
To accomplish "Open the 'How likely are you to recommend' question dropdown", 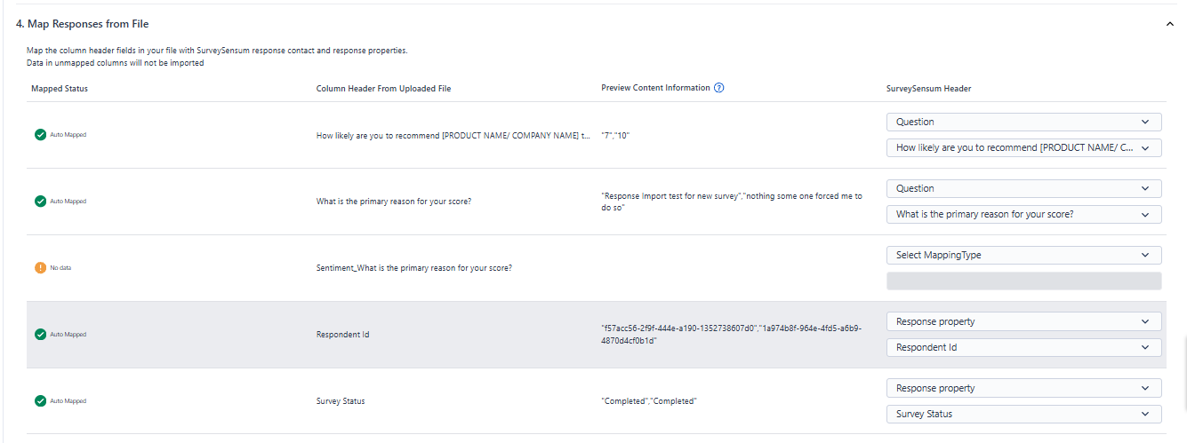I will tap(1023, 148).
